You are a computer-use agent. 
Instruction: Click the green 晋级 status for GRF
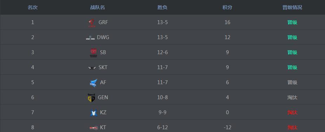(292, 22)
